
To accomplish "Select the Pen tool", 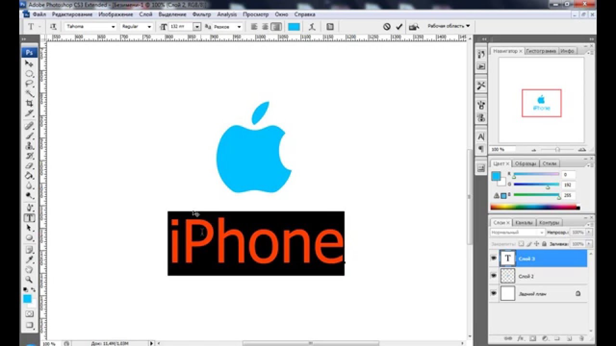I will [x=29, y=208].
